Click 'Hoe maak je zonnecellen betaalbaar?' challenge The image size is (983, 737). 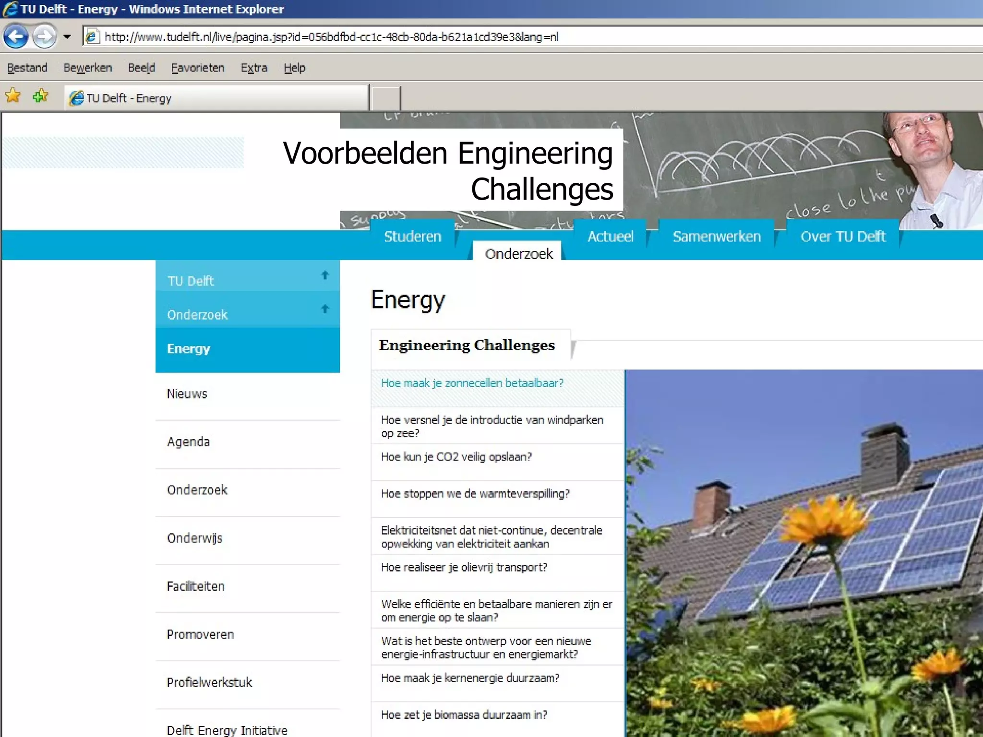(498, 388)
